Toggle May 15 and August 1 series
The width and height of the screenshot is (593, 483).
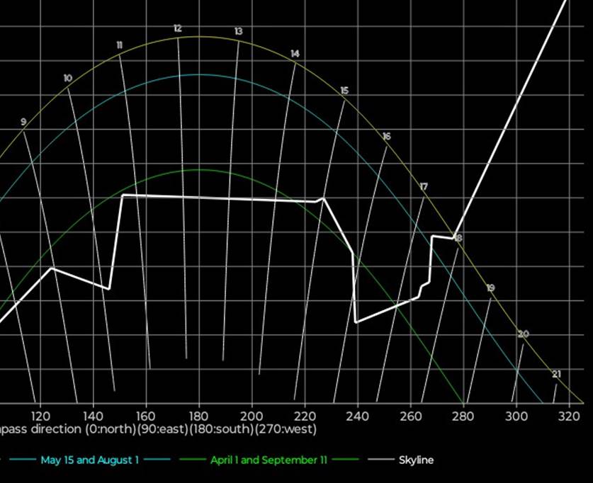(89, 460)
